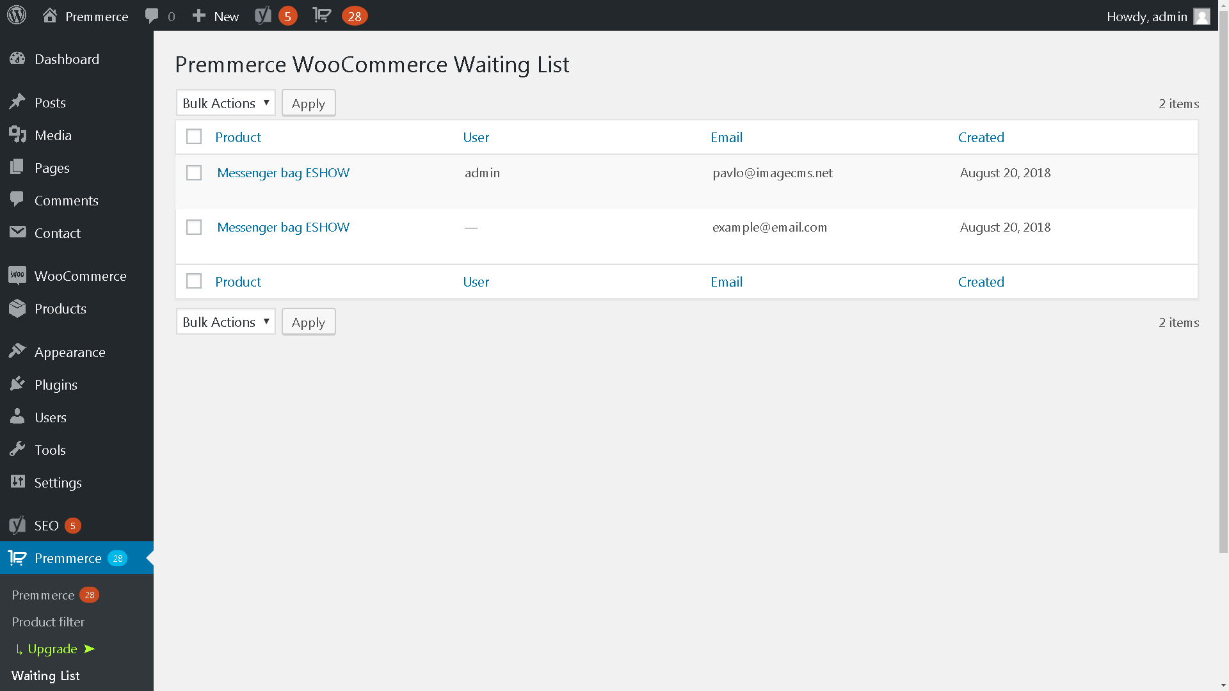Open the Waiting List submenu item
Image resolution: width=1229 pixels, height=691 pixels.
(x=45, y=676)
